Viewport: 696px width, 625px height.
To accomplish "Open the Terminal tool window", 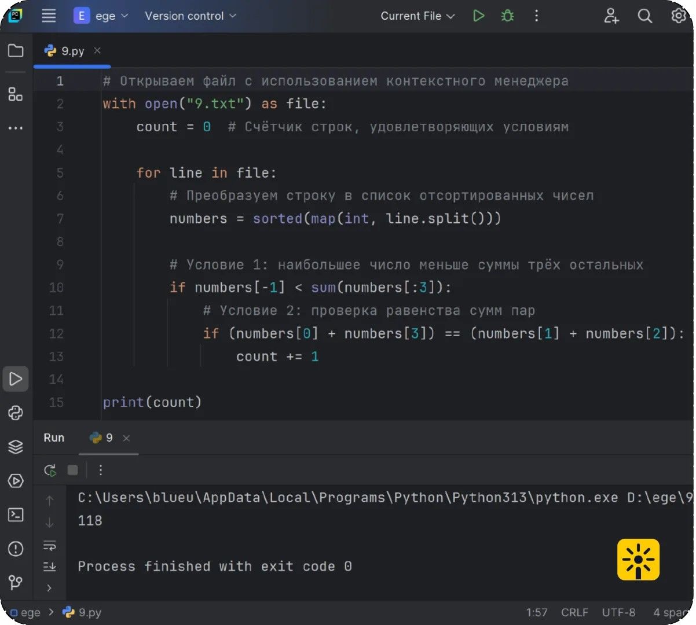I will click(x=16, y=515).
